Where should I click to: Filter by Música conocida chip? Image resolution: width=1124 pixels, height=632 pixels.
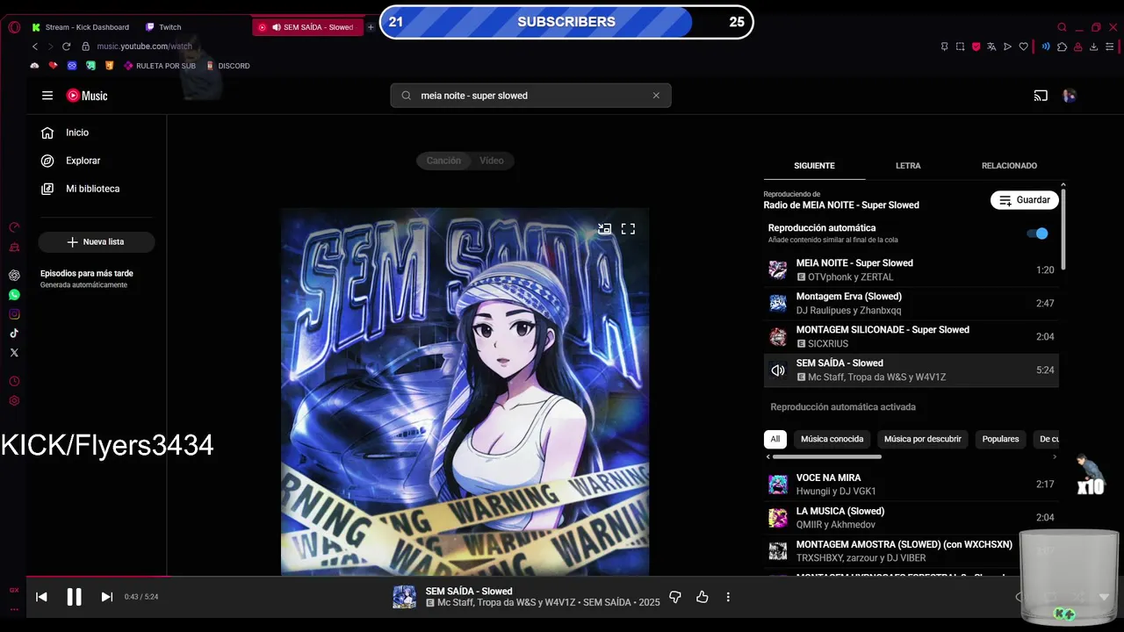click(x=832, y=439)
